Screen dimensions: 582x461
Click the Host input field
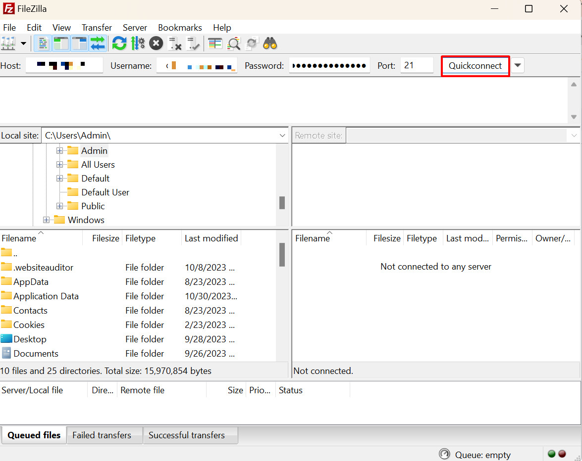pyautogui.click(x=64, y=66)
